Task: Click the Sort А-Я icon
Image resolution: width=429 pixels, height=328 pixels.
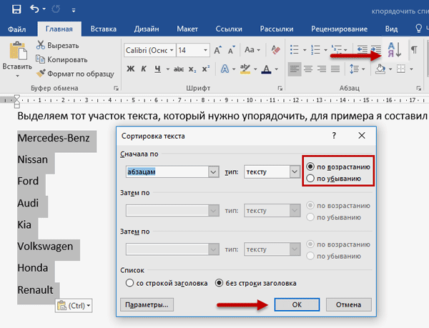Action: (x=395, y=50)
